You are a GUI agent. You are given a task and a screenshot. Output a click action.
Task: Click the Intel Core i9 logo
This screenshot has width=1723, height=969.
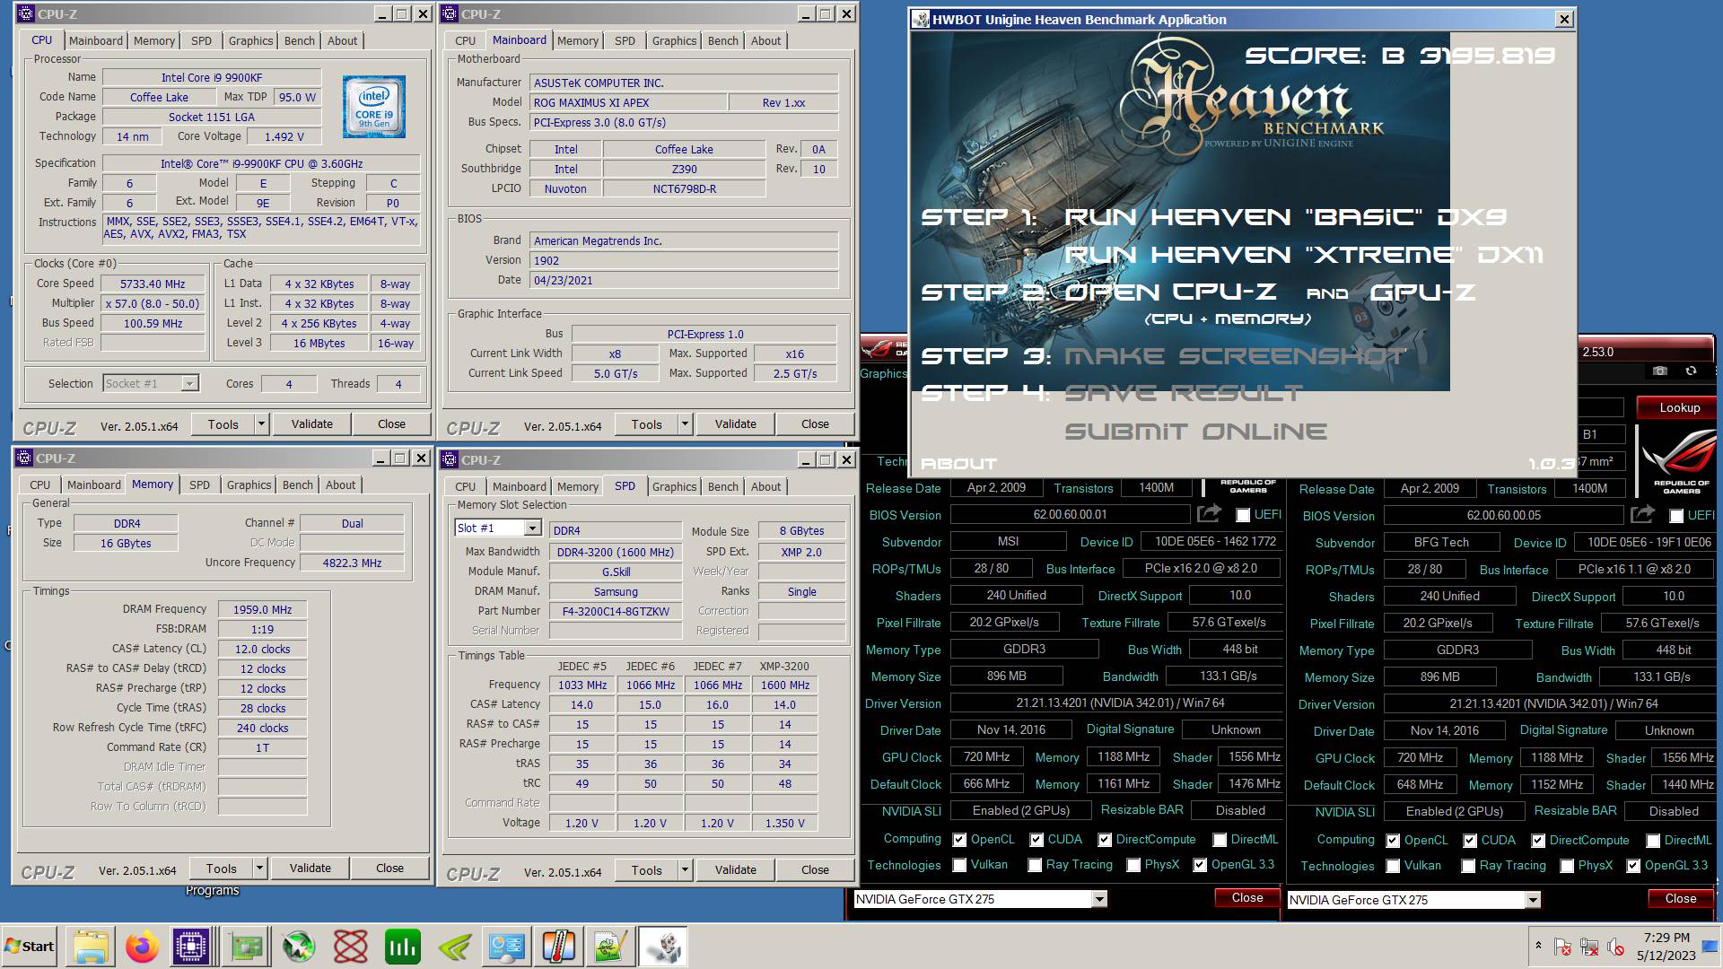[x=374, y=107]
